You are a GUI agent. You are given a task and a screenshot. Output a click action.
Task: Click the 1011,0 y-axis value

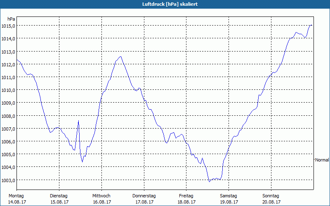[x=8, y=77]
